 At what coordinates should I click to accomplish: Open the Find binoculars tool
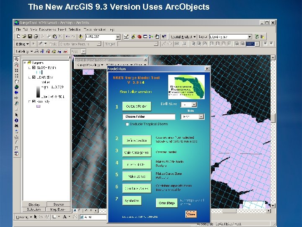coord(16,126)
